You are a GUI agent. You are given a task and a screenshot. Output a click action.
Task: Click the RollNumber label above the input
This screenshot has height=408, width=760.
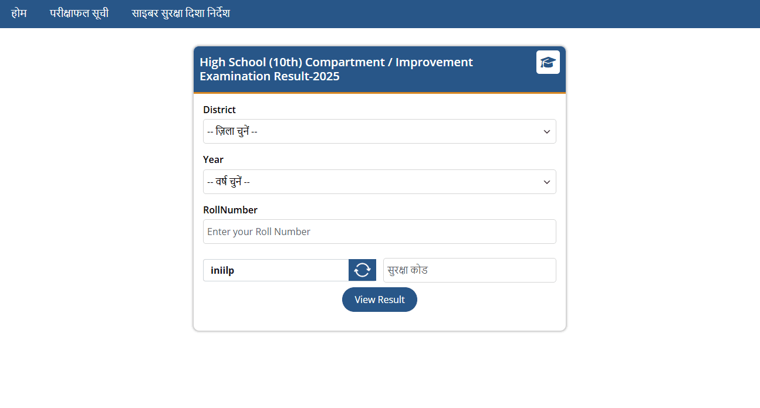[x=230, y=209]
